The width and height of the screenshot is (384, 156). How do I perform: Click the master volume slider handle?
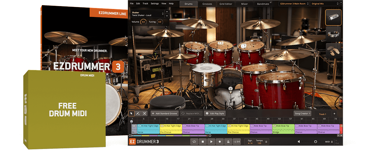[x=316, y=142]
